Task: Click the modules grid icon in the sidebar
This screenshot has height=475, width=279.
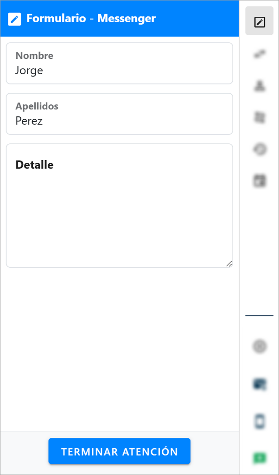Action: click(x=259, y=117)
